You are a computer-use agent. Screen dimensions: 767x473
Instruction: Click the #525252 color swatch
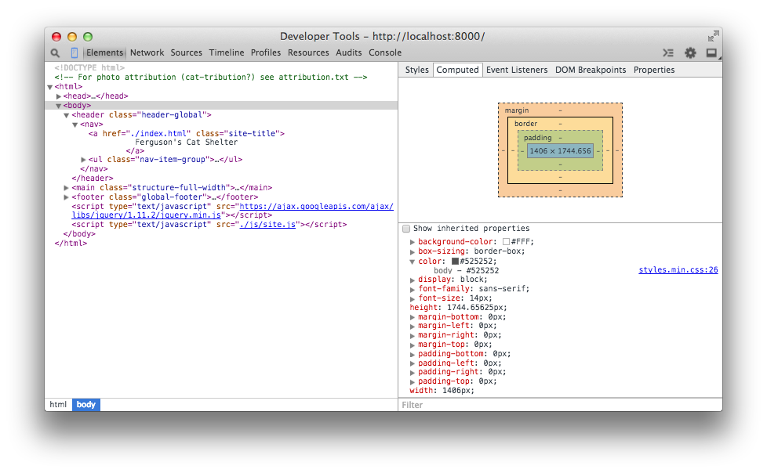click(455, 262)
